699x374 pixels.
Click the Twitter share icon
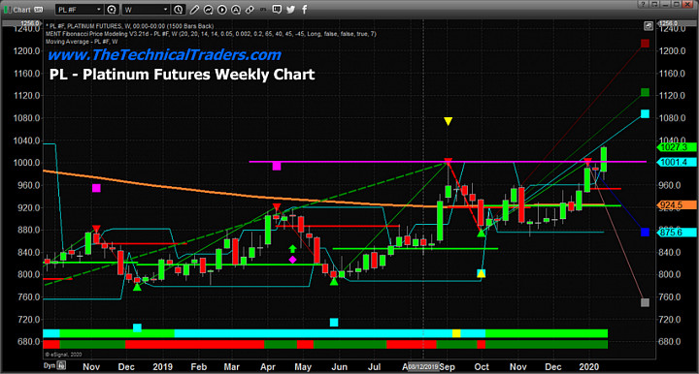tap(290, 10)
